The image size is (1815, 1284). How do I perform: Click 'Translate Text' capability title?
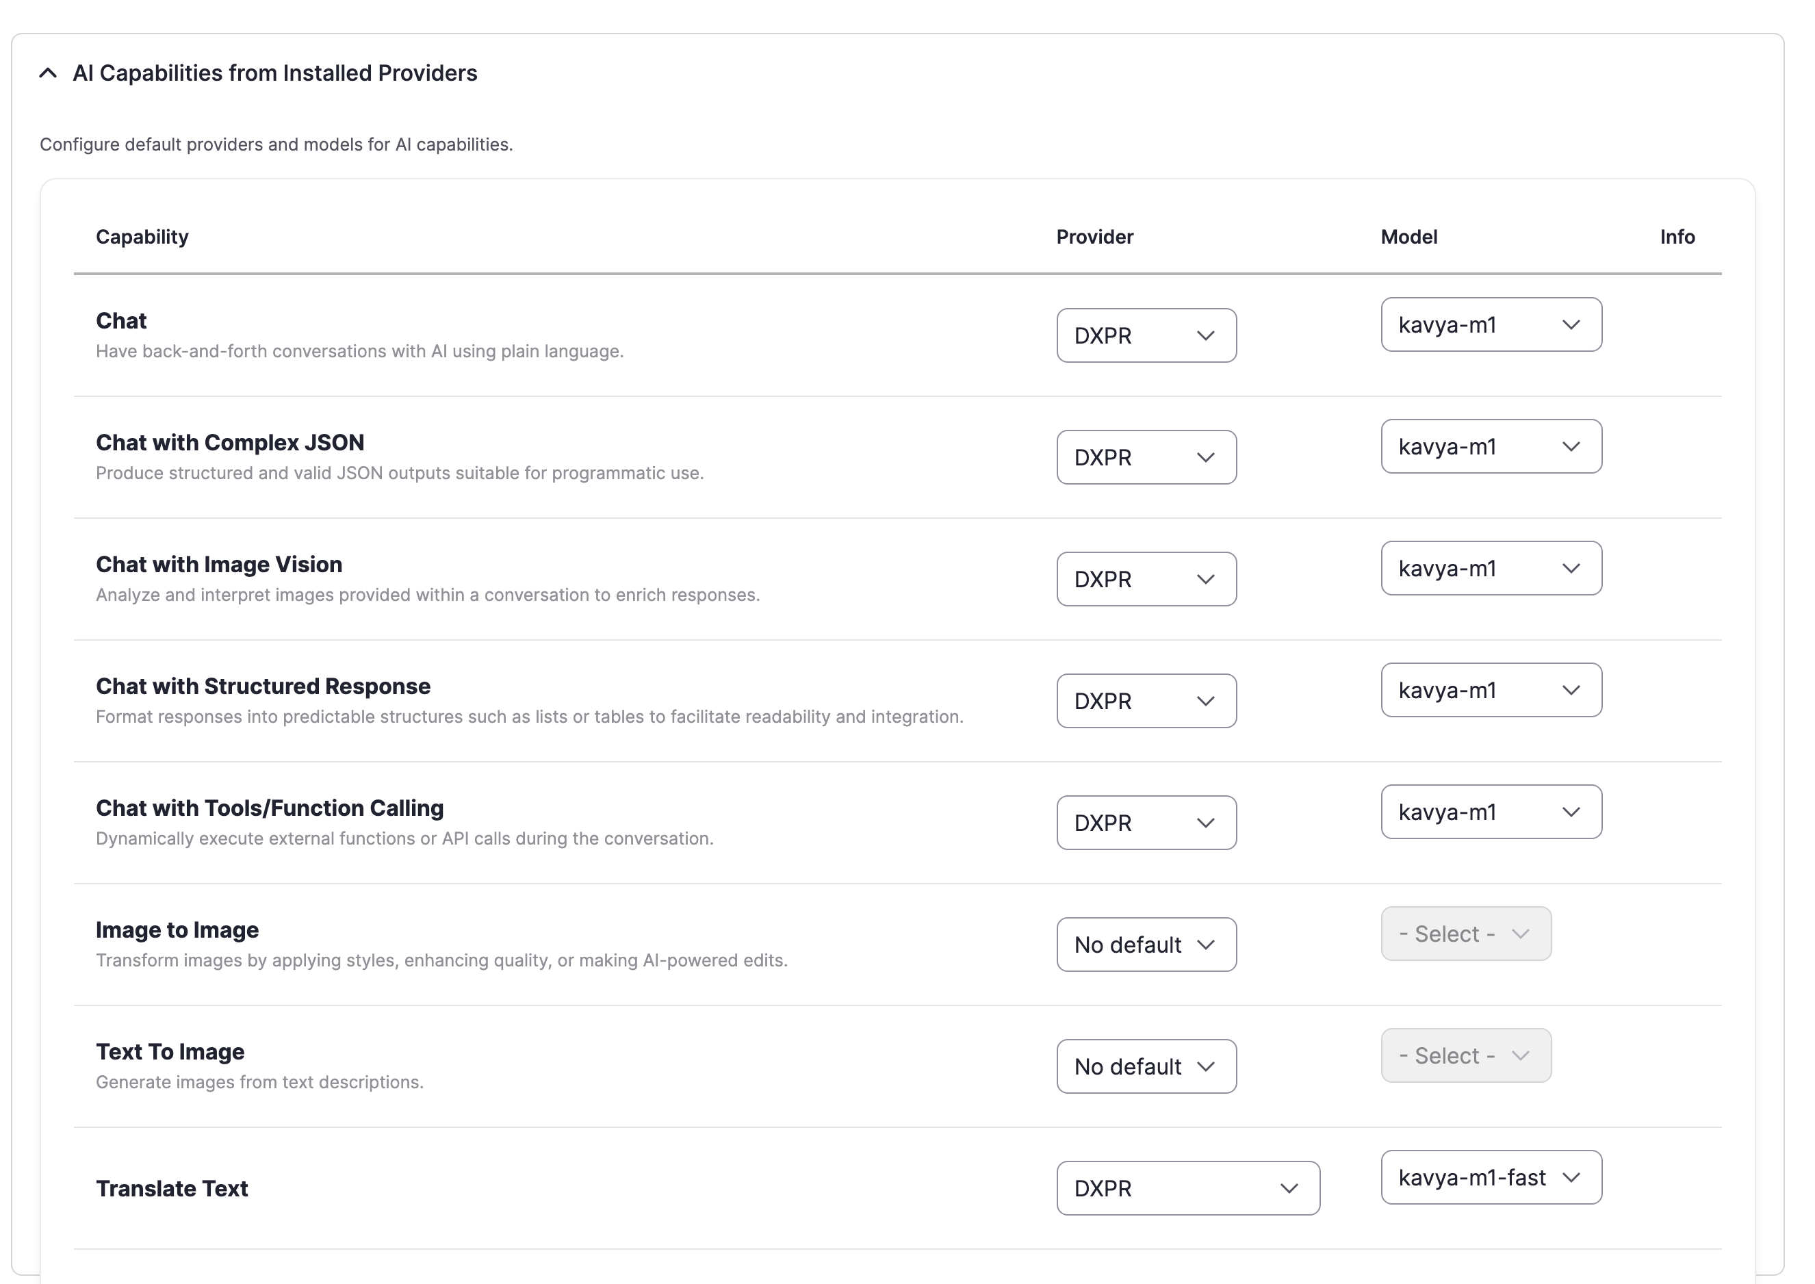pyautogui.click(x=172, y=1188)
